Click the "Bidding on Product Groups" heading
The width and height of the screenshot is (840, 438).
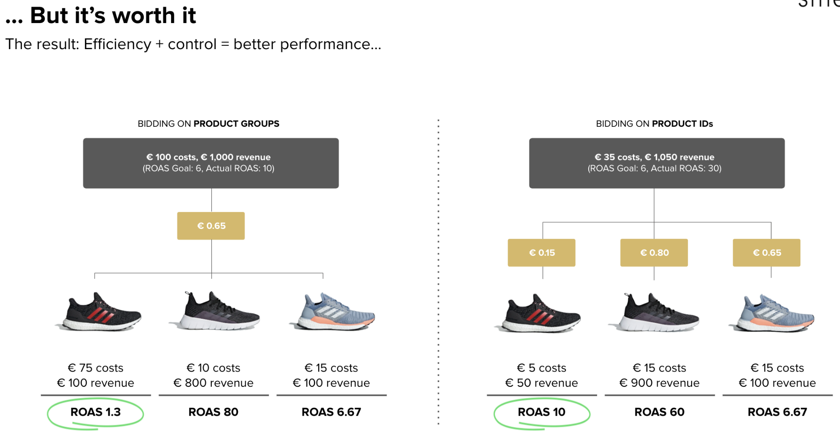pos(208,124)
